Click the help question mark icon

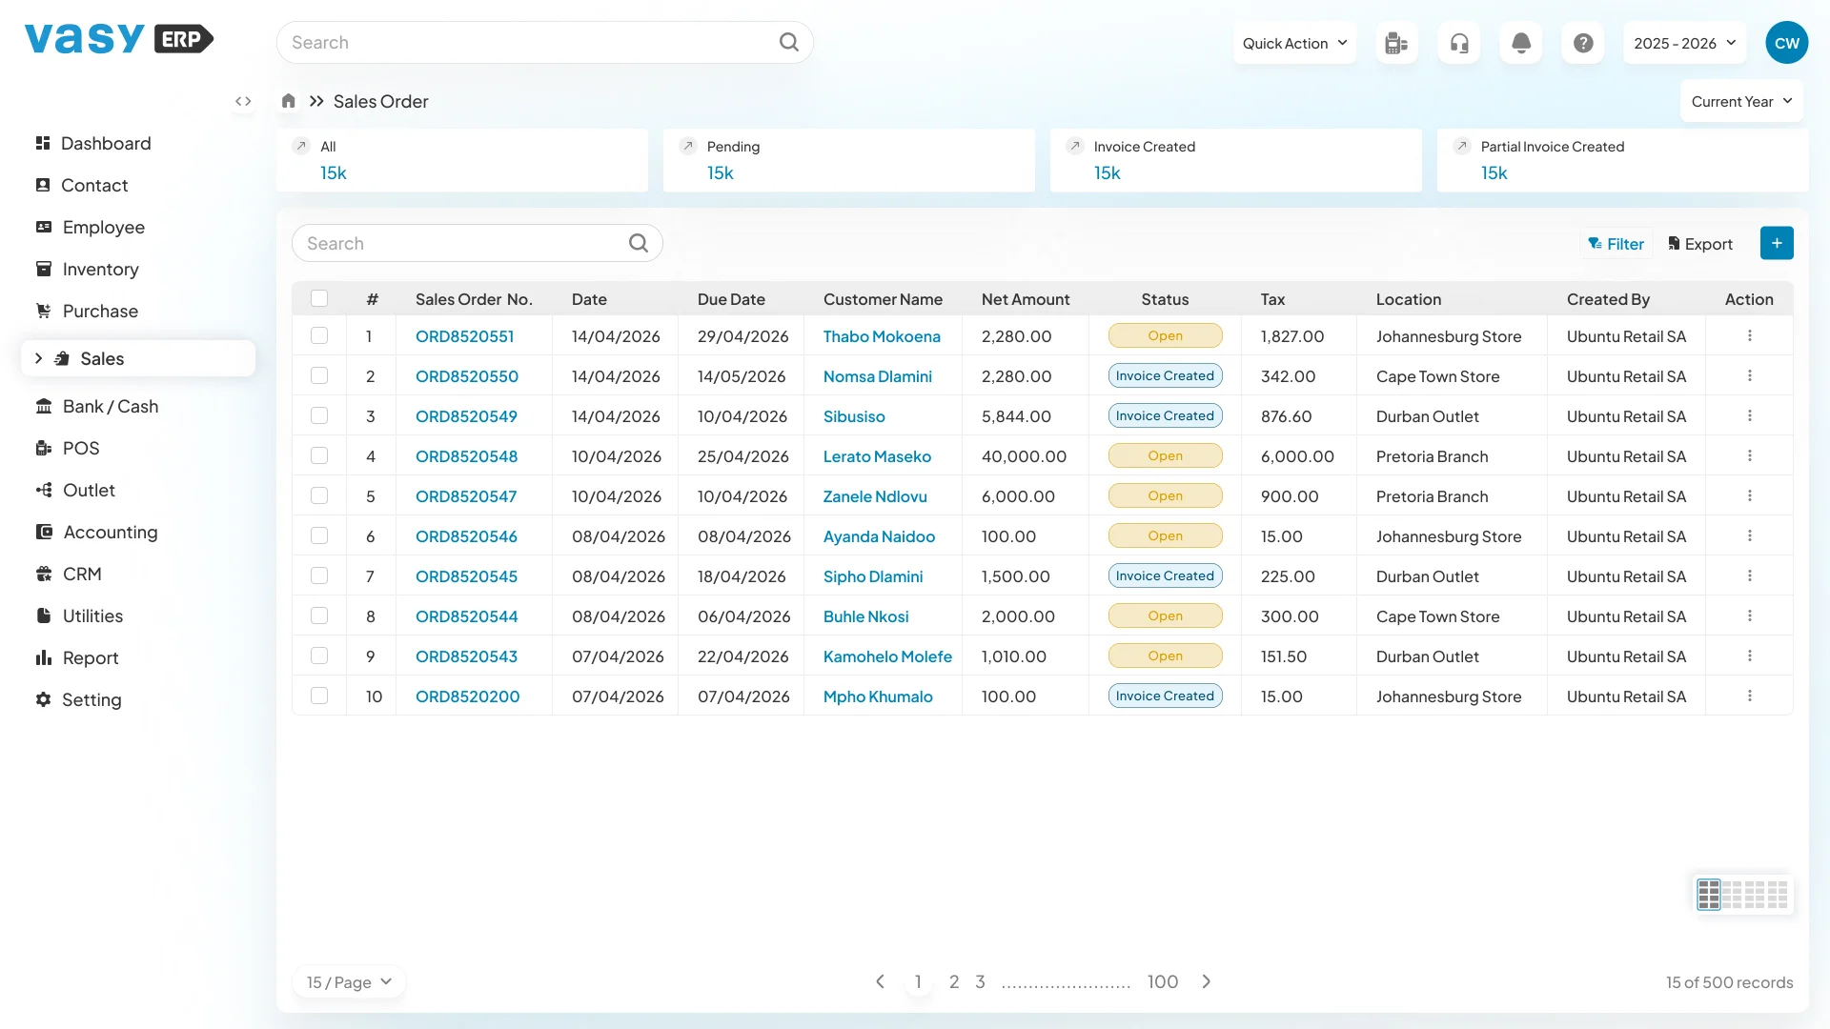coord(1582,42)
